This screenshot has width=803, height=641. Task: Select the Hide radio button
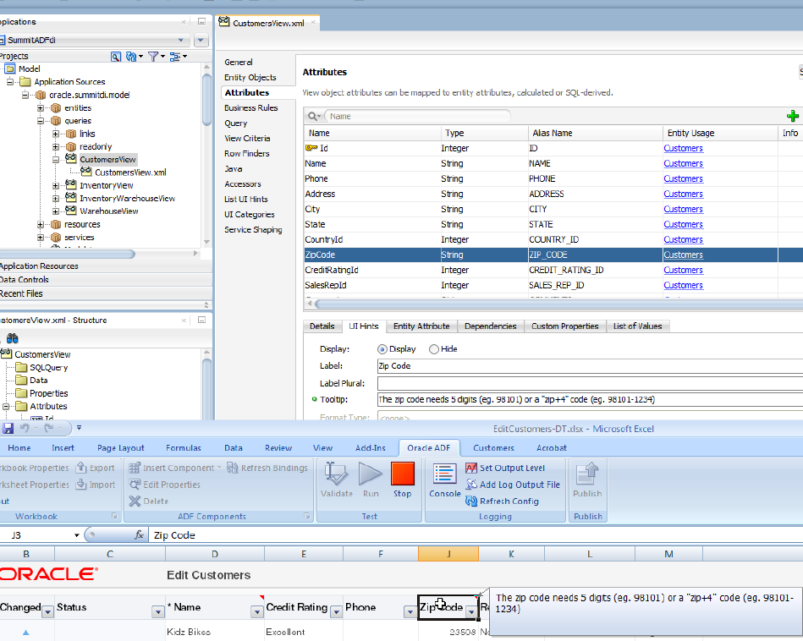click(x=434, y=349)
